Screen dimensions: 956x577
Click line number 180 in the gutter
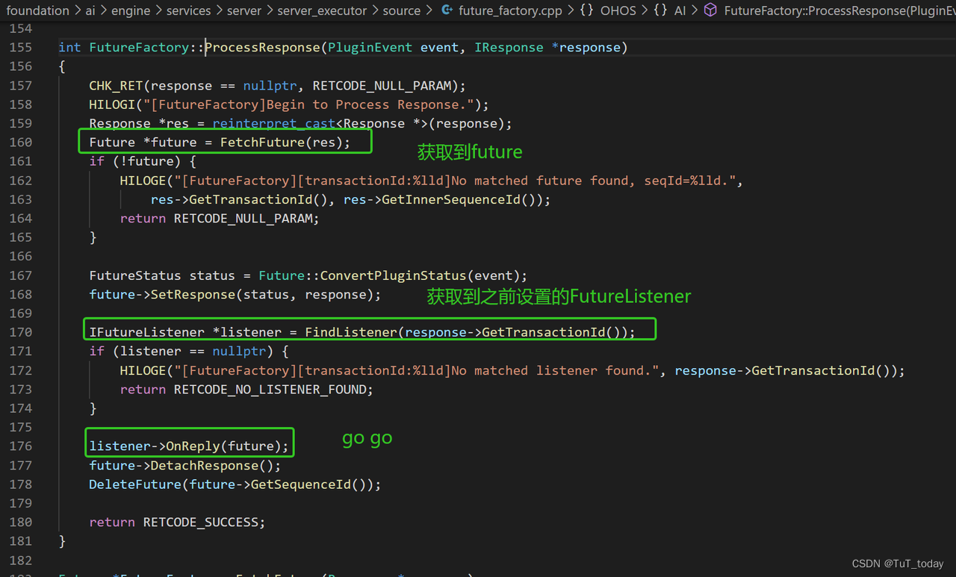[x=21, y=523]
